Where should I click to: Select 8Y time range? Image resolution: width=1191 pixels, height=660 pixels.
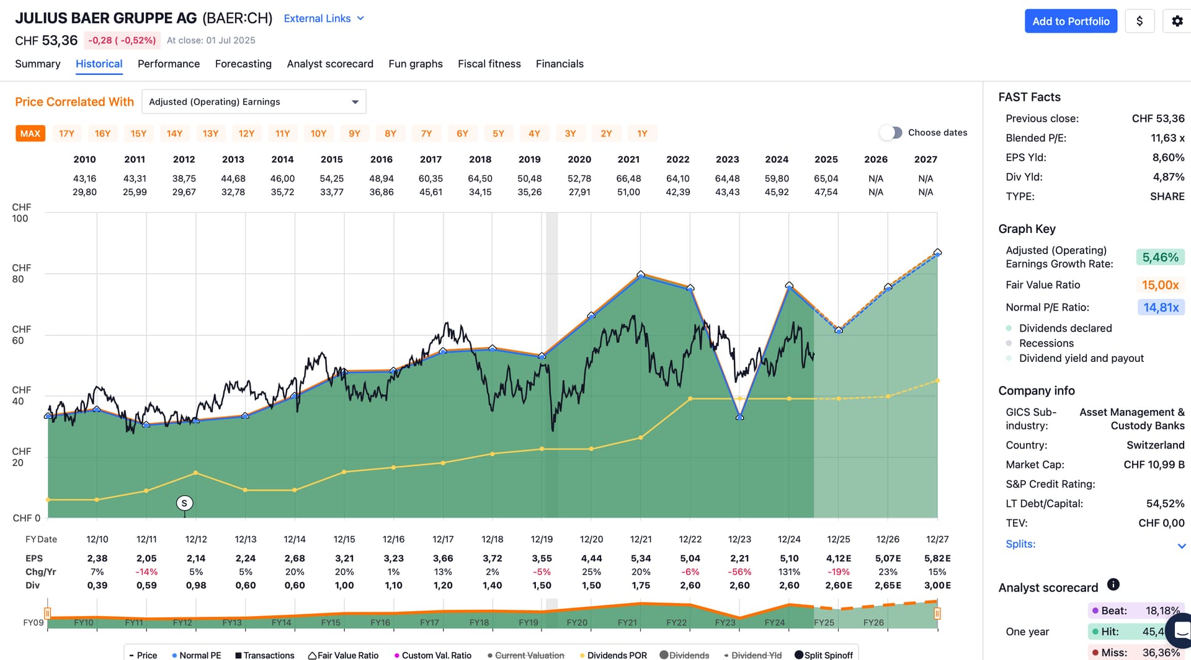coord(390,133)
